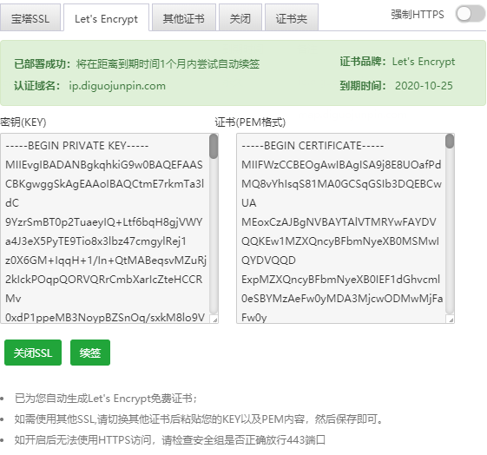Switch to the 宝塔SSL tab

click(30, 17)
